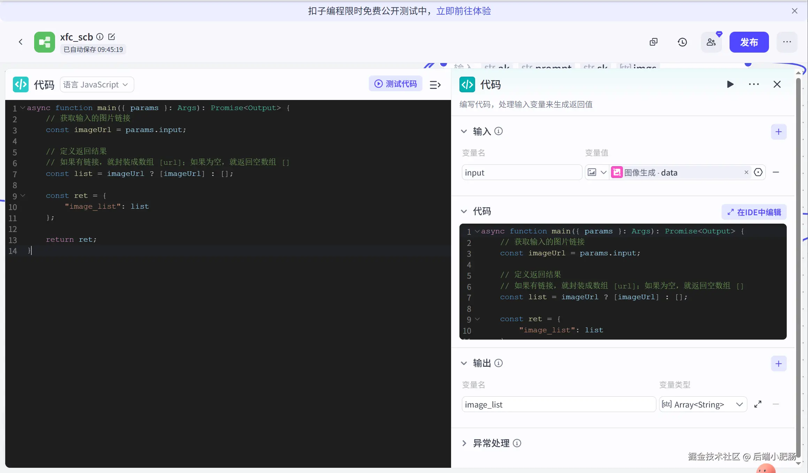This screenshot has width=808, height=473.
Task: Open the version history clock icon
Action: click(x=682, y=42)
